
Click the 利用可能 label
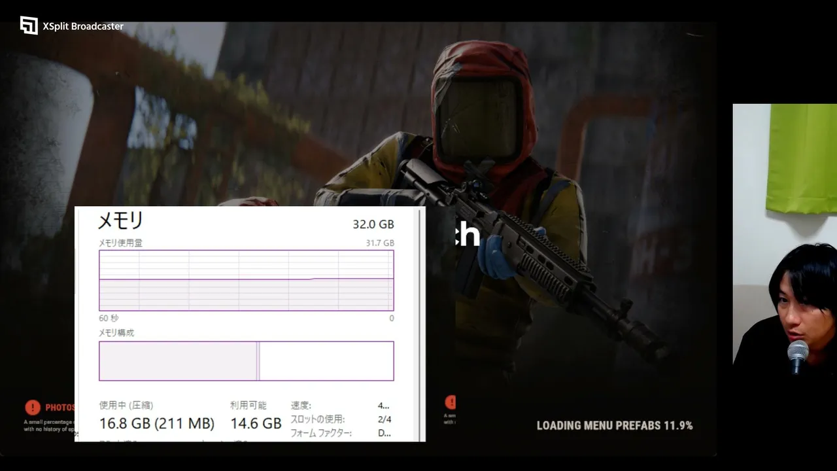click(248, 406)
